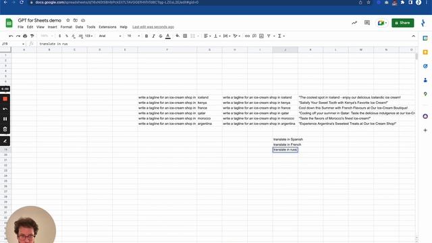Format the cell as currency

[60, 36]
